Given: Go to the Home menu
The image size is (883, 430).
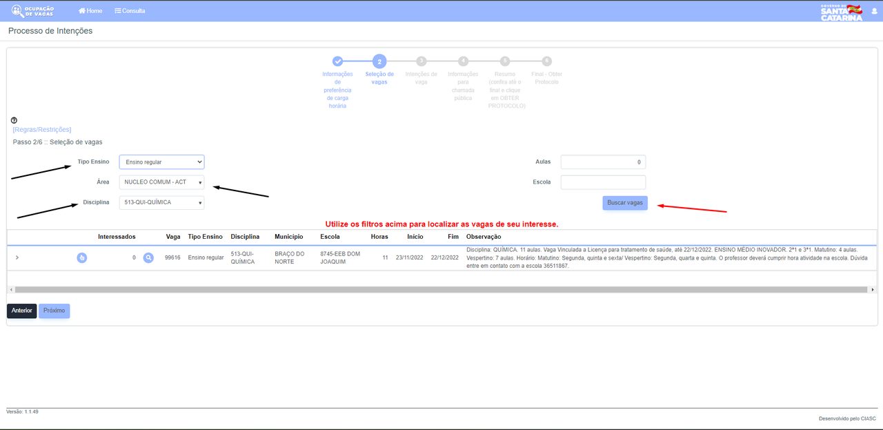Looking at the screenshot, I should 90,11.
